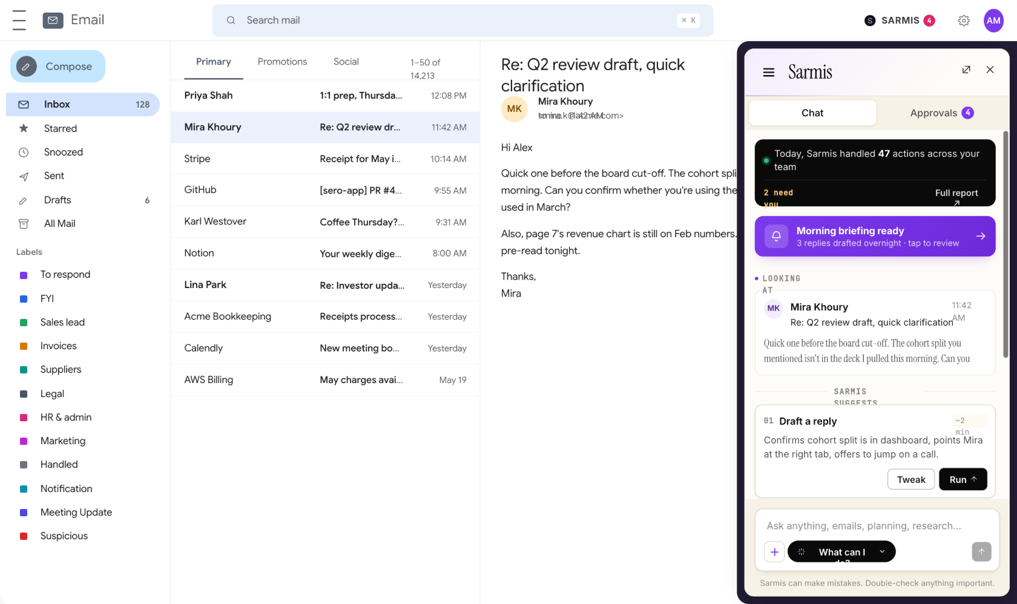
Task: Open the Morning briefing ready banner arrow
Action: click(x=981, y=236)
